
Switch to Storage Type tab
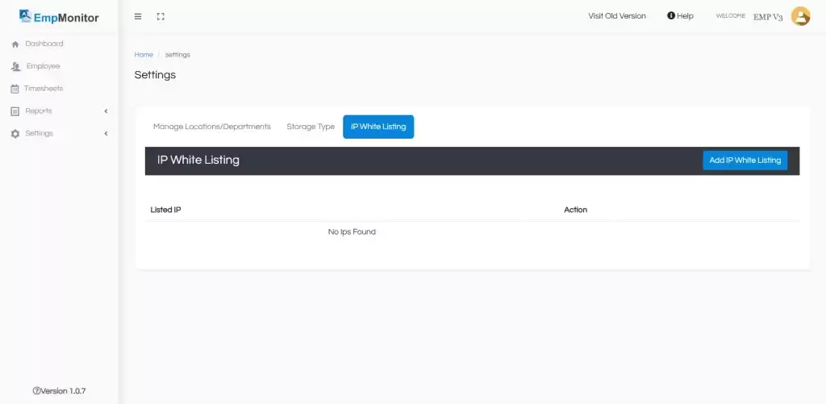pos(311,127)
